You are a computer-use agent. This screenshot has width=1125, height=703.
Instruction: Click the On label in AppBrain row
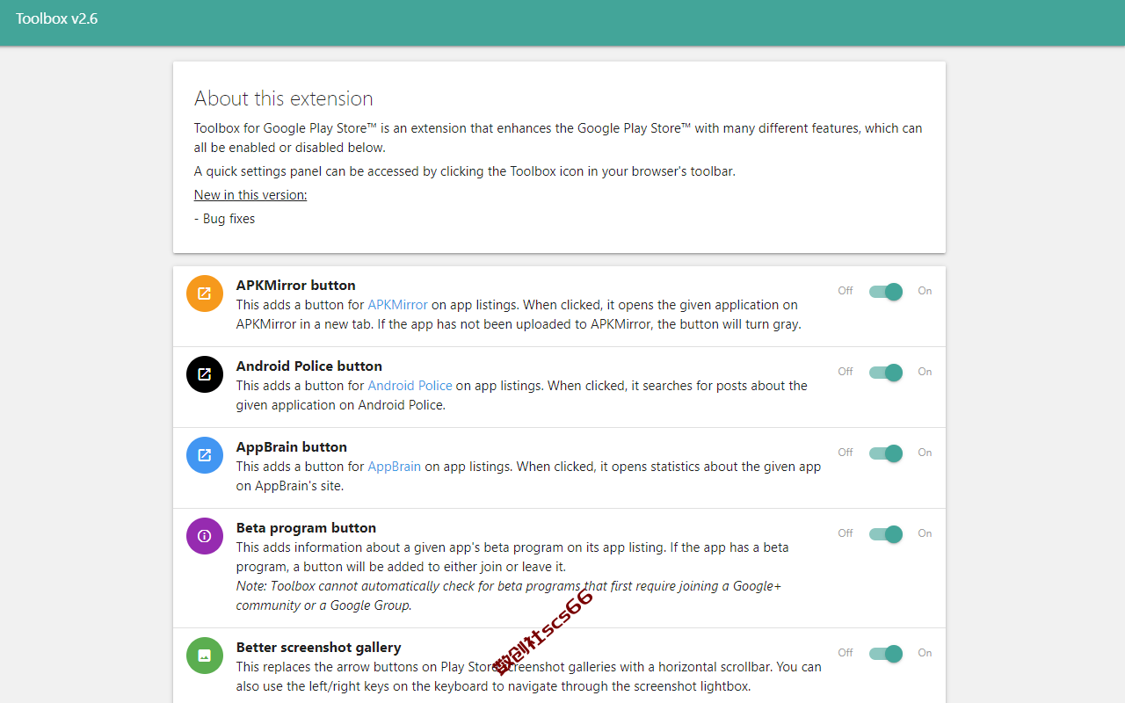(x=925, y=453)
